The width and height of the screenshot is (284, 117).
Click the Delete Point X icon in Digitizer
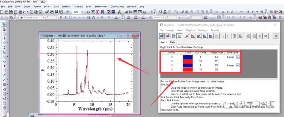pyautogui.click(x=266, y=36)
